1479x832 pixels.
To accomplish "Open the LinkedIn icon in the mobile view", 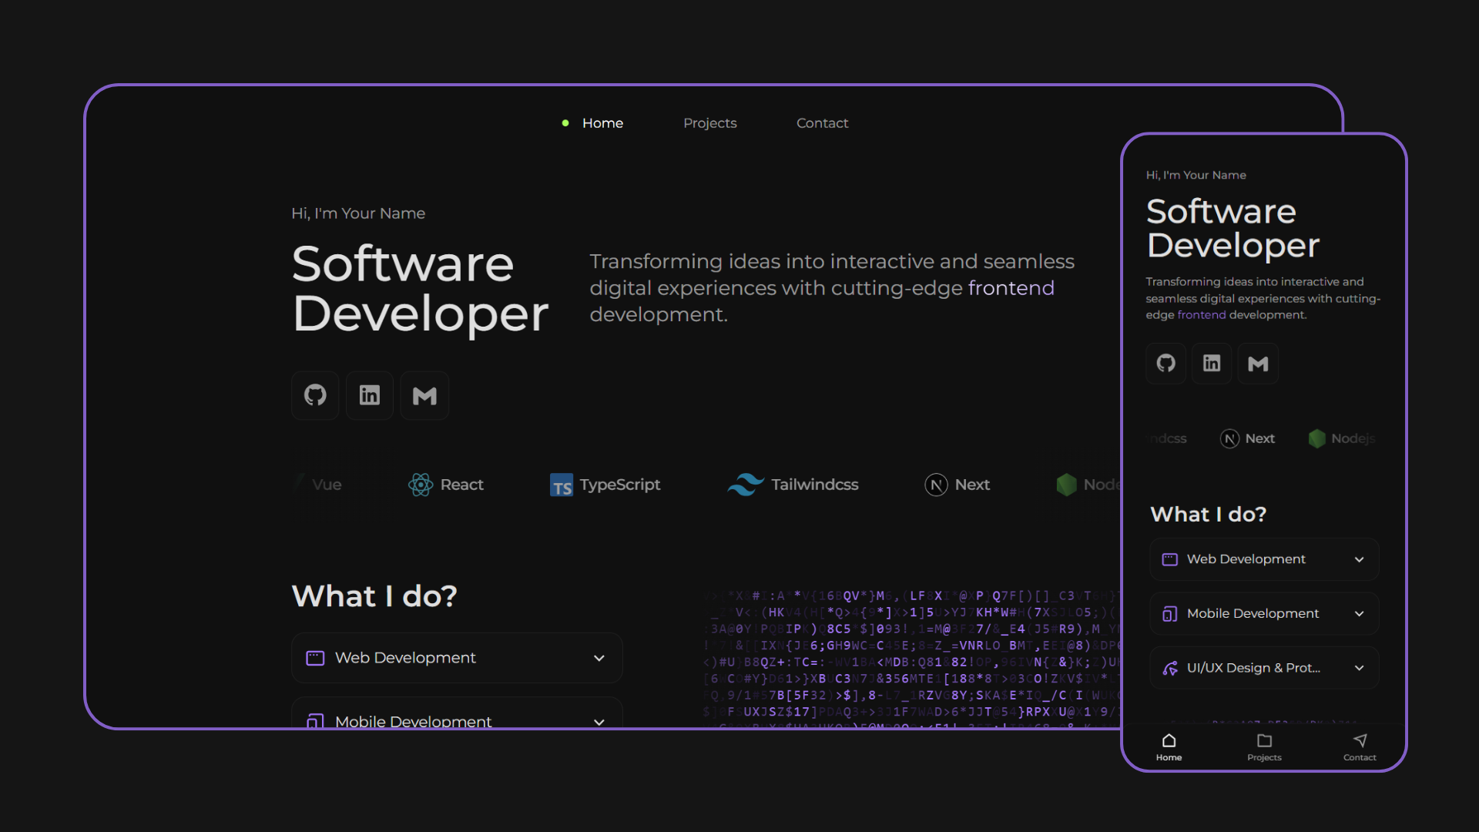I will [1212, 363].
